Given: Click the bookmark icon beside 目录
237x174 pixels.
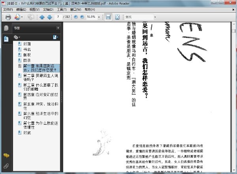Looking at the screenshot, I should point(20,60).
